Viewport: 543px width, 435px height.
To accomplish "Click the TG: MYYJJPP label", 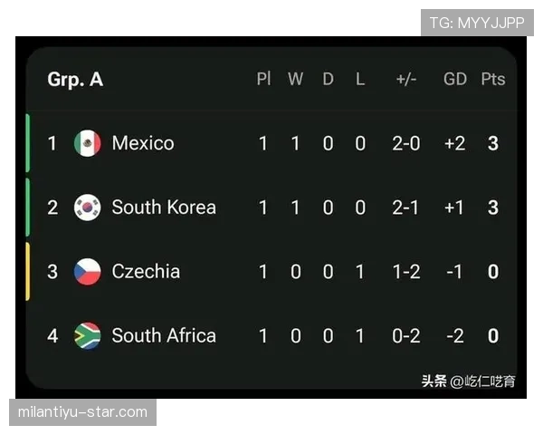I will pyautogui.click(x=477, y=23).
